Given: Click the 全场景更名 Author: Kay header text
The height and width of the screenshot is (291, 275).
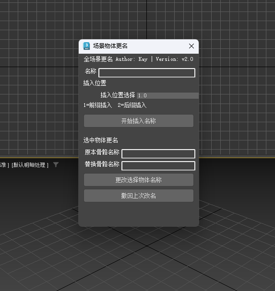Looking at the screenshot, I should pyautogui.click(x=115, y=59).
